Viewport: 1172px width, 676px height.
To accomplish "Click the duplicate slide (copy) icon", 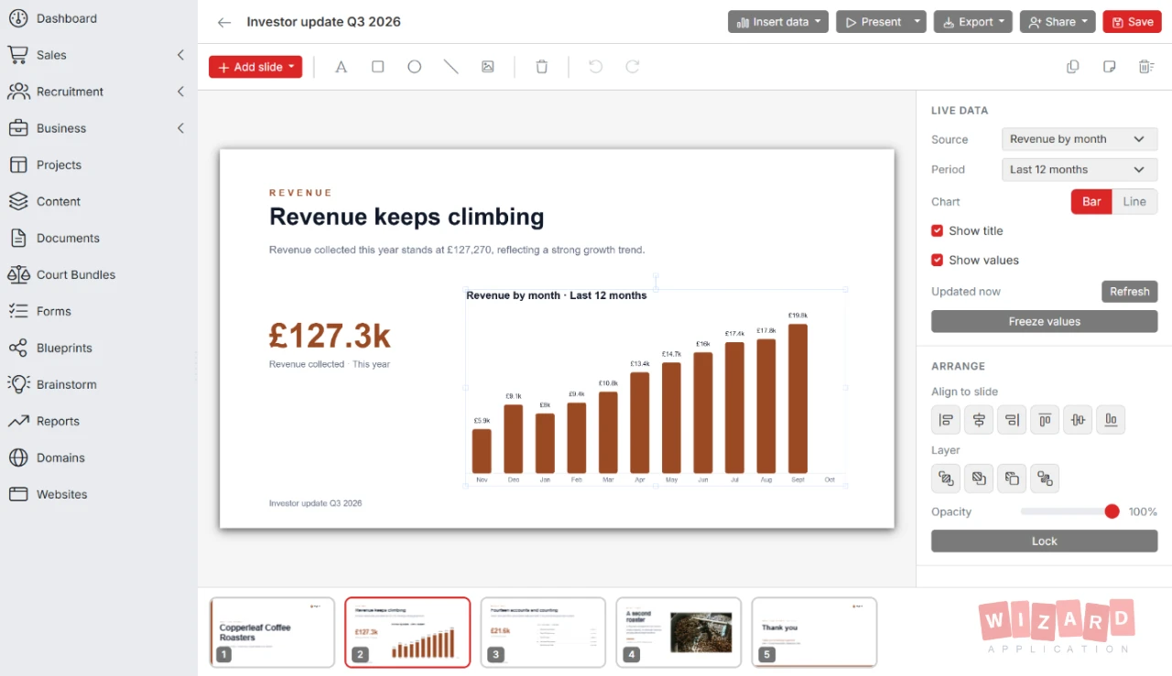I will click(x=1073, y=67).
